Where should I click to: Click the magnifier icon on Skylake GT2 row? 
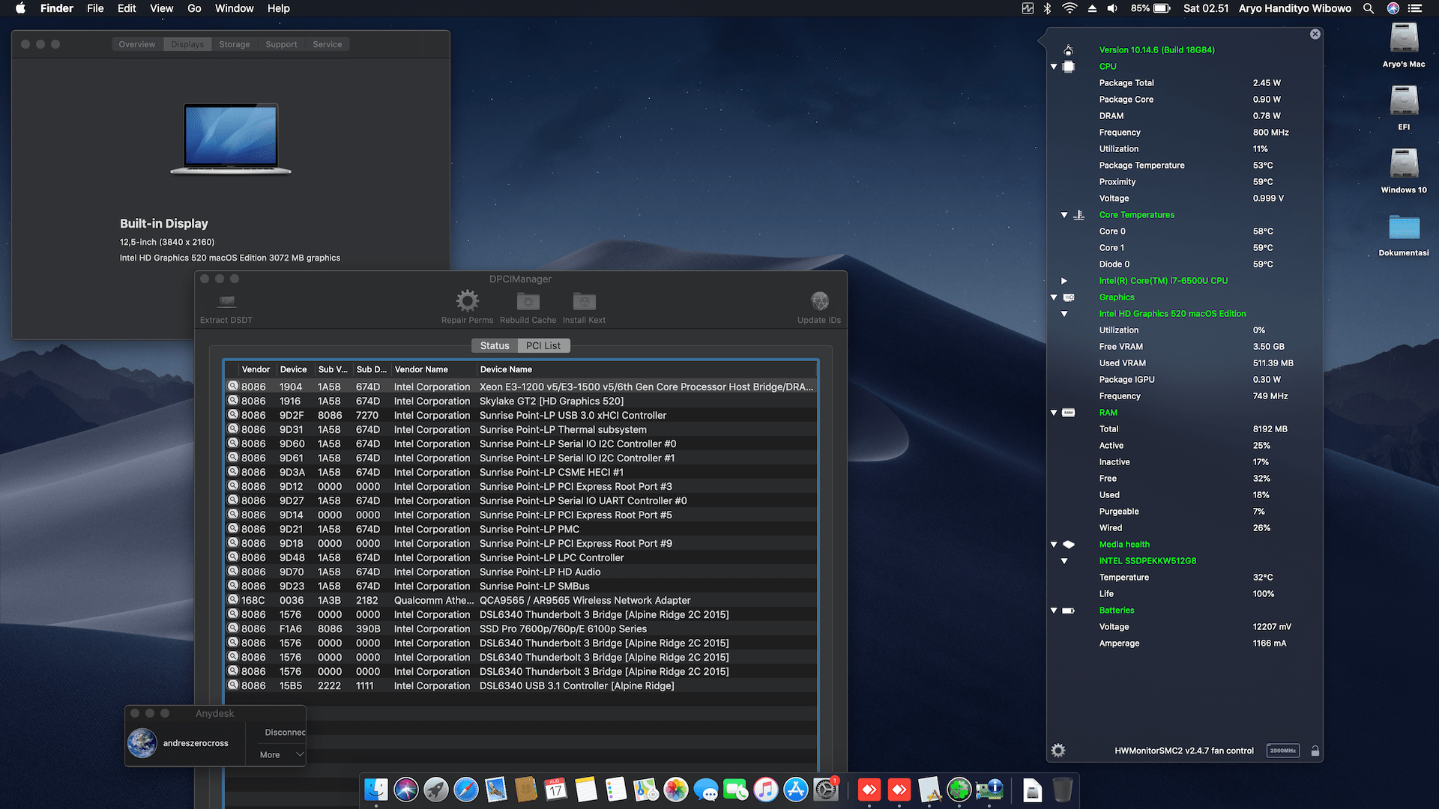point(233,401)
